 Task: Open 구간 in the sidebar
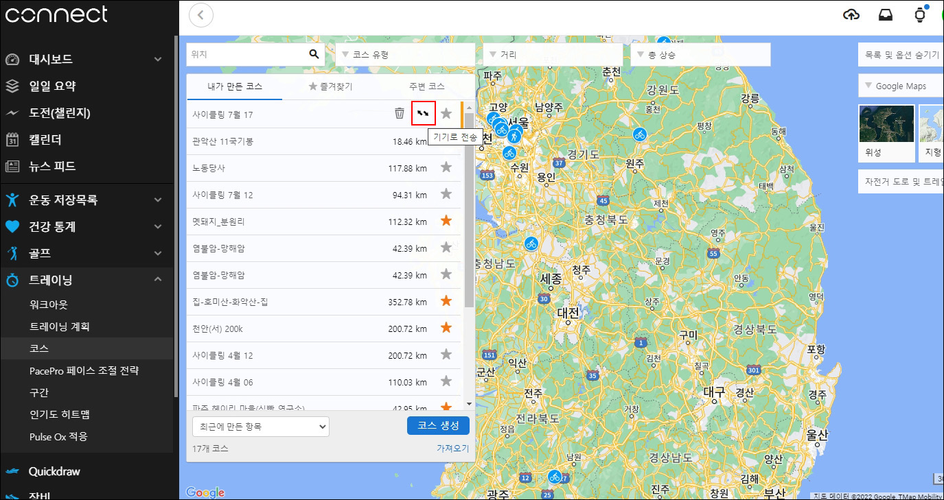[x=38, y=392]
